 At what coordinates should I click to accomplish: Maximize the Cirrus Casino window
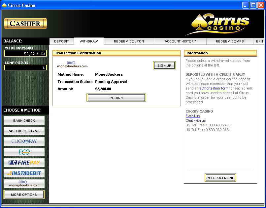click(x=253, y=5)
